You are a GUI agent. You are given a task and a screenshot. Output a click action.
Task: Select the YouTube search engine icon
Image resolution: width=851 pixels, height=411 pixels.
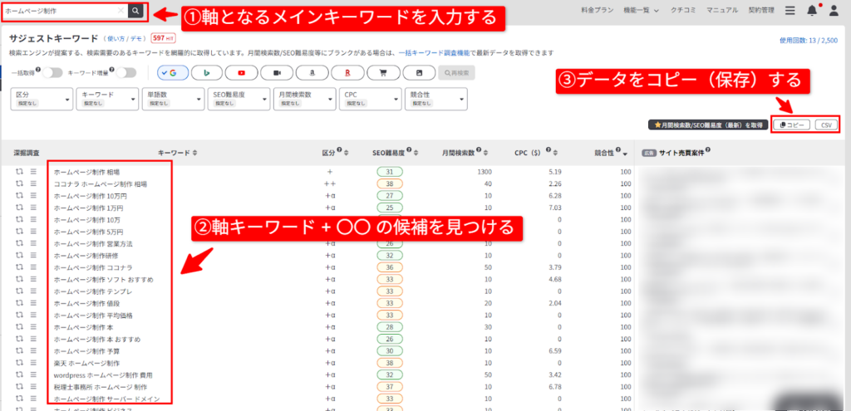pyautogui.click(x=243, y=73)
